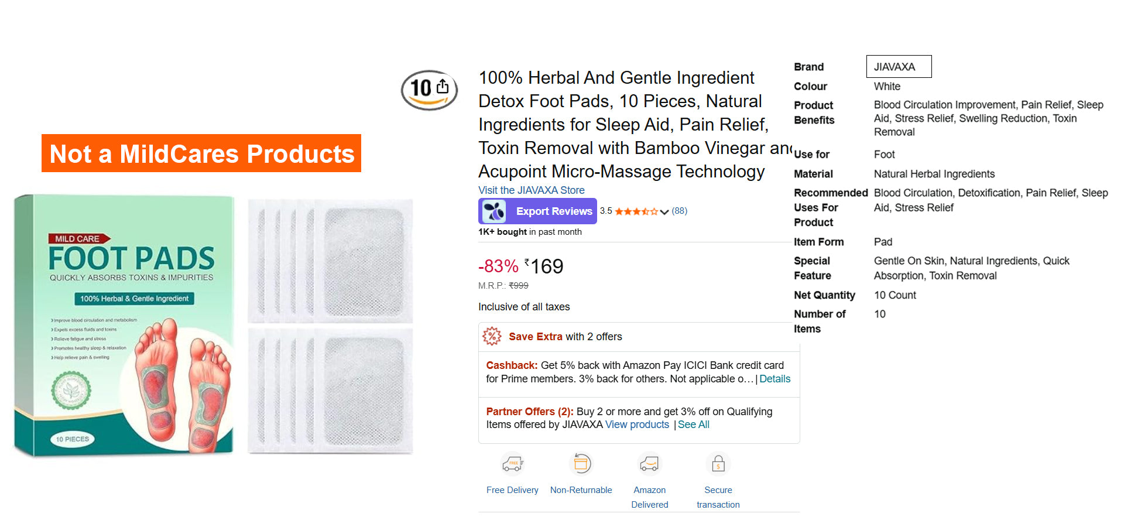
Task: Open the cashback Details link
Action: pos(775,379)
